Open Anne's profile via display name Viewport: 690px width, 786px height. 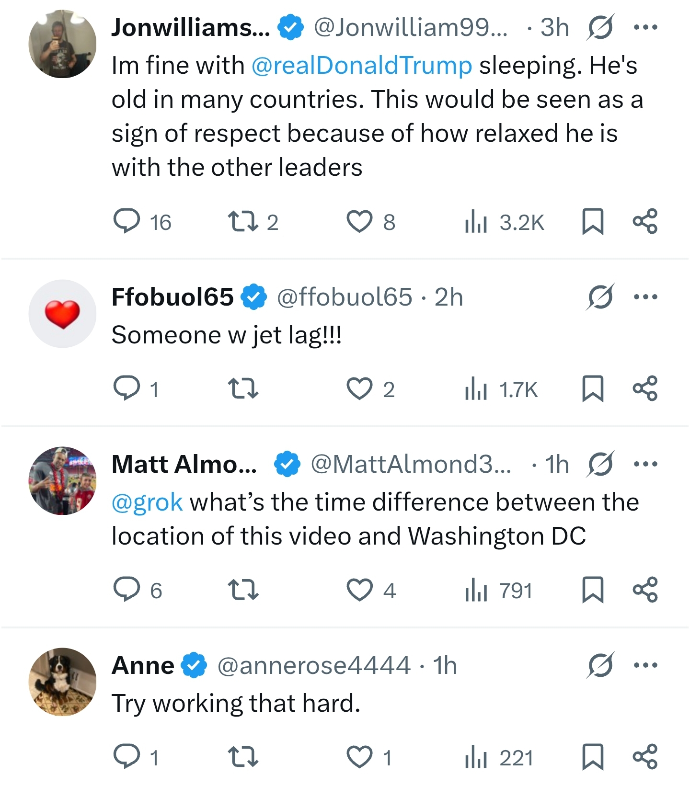pos(143,665)
